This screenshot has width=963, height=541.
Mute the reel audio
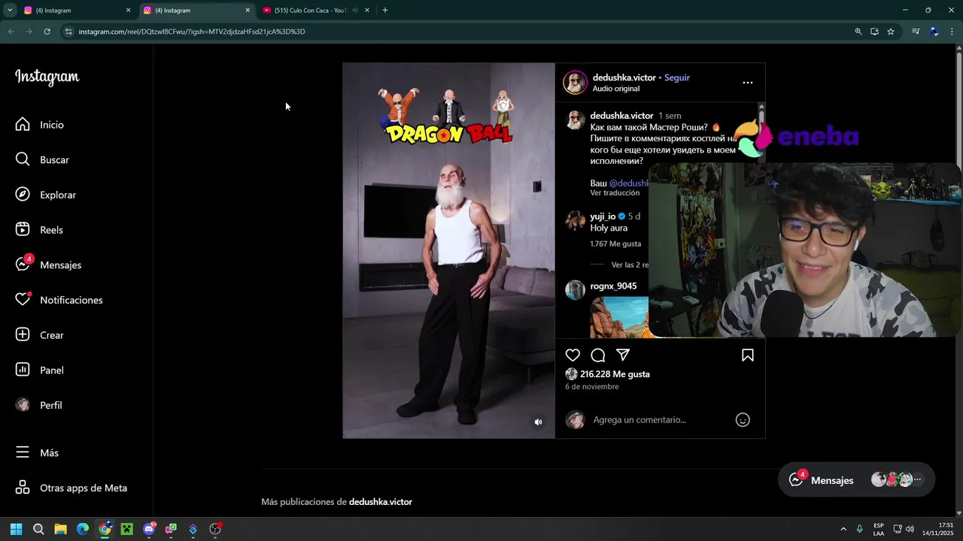point(538,422)
